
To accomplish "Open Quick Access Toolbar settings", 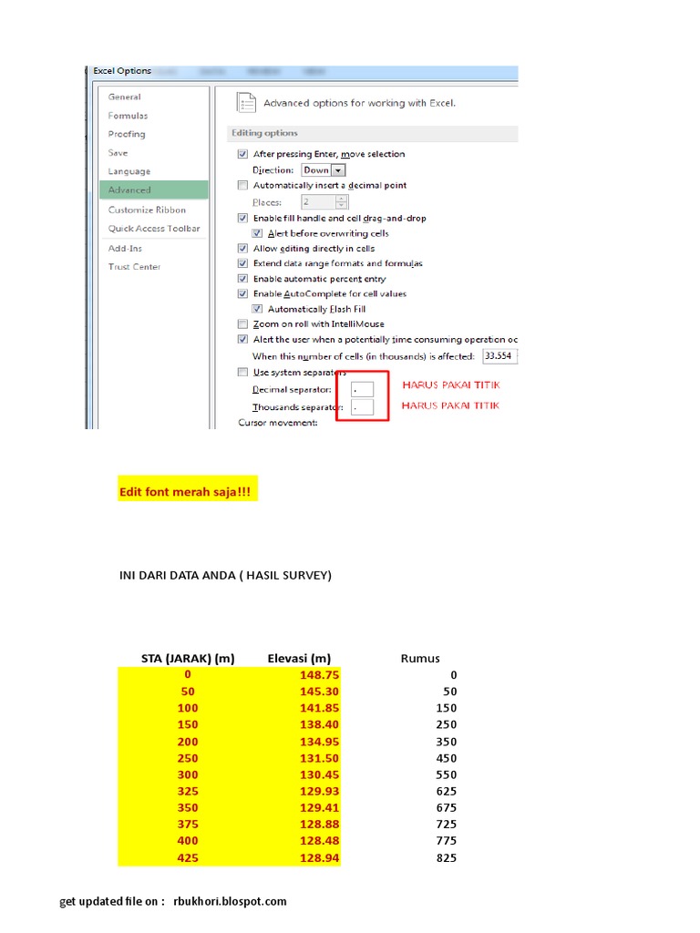I will (x=154, y=229).
